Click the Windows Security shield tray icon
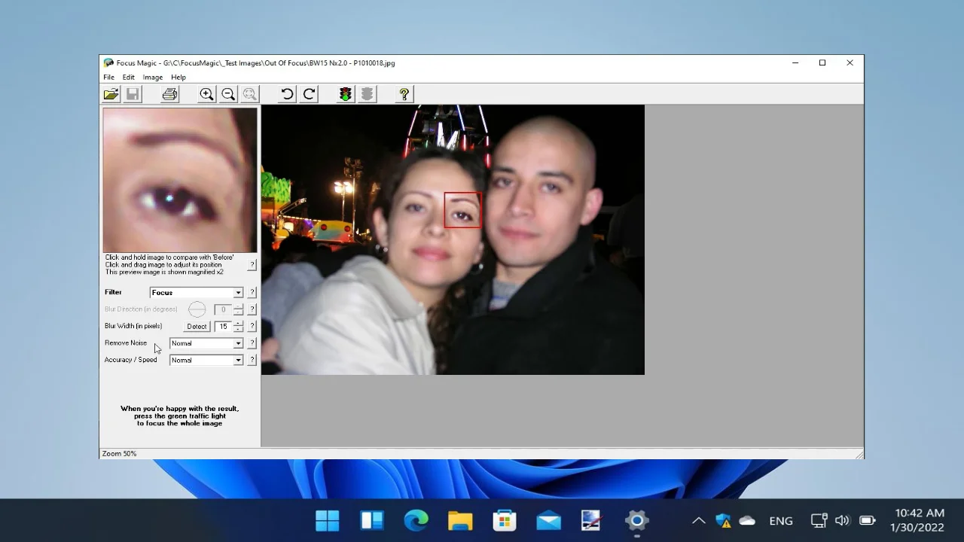This screenshot has width=964, height=542. tap(723, 520)
